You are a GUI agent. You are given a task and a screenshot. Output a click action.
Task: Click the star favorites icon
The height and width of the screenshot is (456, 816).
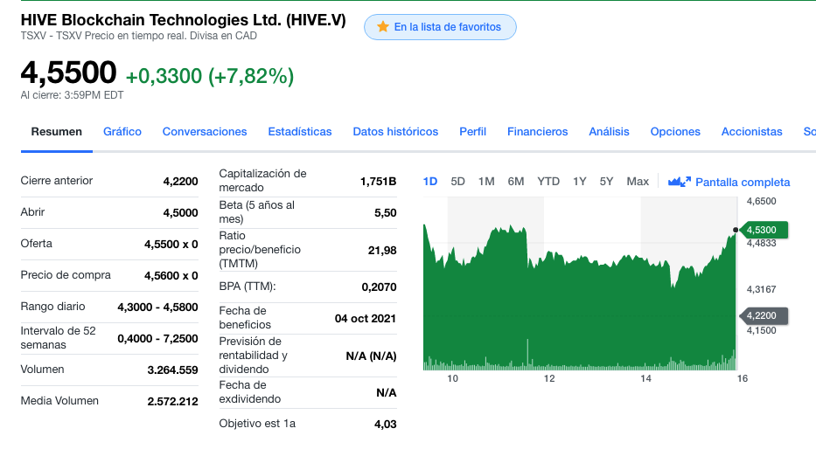click(383, 26)
